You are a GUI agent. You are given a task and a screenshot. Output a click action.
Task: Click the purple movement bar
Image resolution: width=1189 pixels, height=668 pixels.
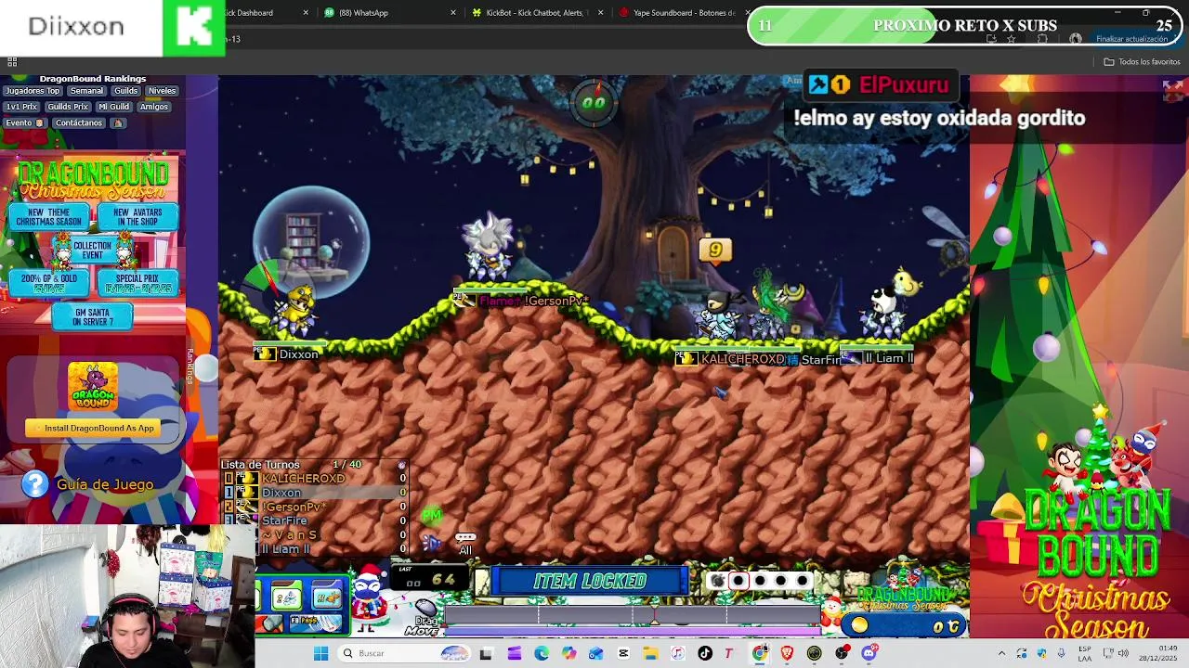(x=634, y=633)
